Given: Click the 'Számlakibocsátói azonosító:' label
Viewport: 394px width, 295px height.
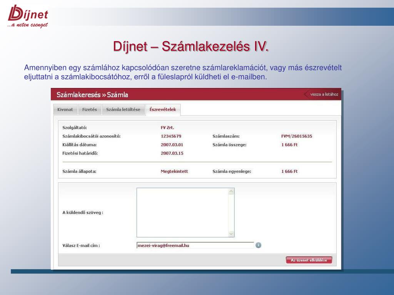Looking at the screenshot, I should coord(92,136).
